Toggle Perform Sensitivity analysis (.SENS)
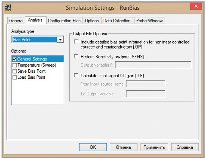 (x=76, y=57)
